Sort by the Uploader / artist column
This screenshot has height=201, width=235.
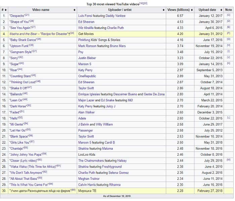tap(163, 10)
